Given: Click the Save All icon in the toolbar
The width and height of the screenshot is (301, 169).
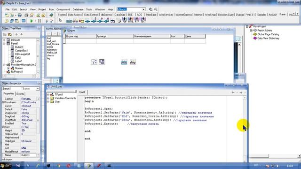Looking at the screenshot, I should [x=26, y=15].
